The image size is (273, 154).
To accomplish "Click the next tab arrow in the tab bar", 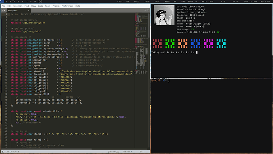I will [x=4, y=10].
